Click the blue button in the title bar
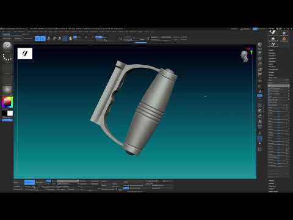This screenshot has height=220, width=293. (255, 29)
